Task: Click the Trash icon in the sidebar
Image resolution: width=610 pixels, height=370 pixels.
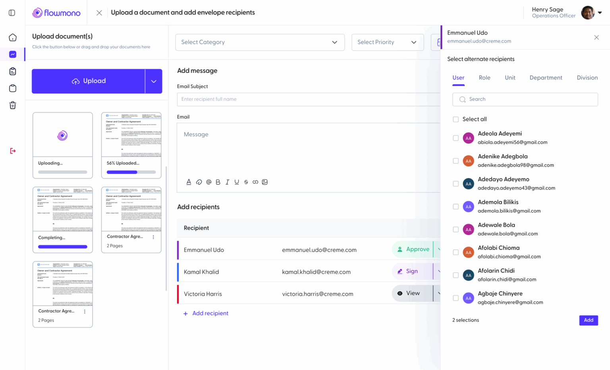Action: coord(12,105)
